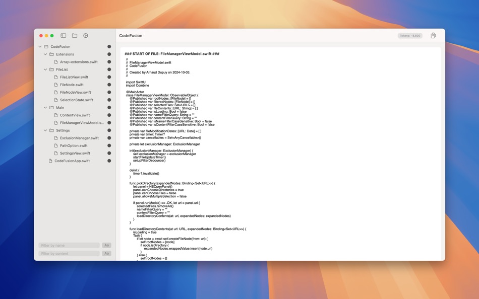Select the FileManagerViewModel.s… tree row label
479x299 pixels.
[82, 123]
